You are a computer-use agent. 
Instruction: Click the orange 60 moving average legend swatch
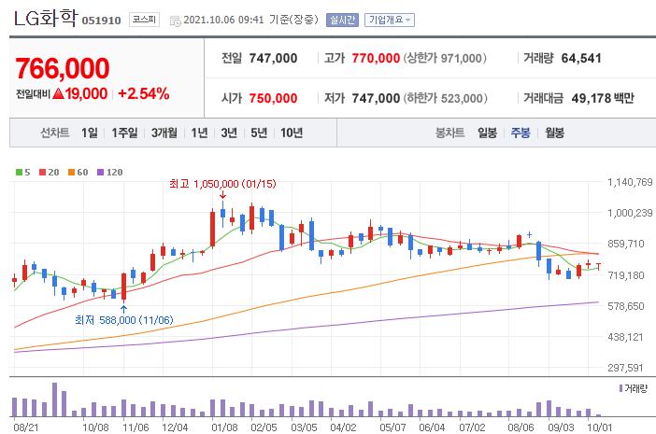pyautogui.click(x=71, y=172)
